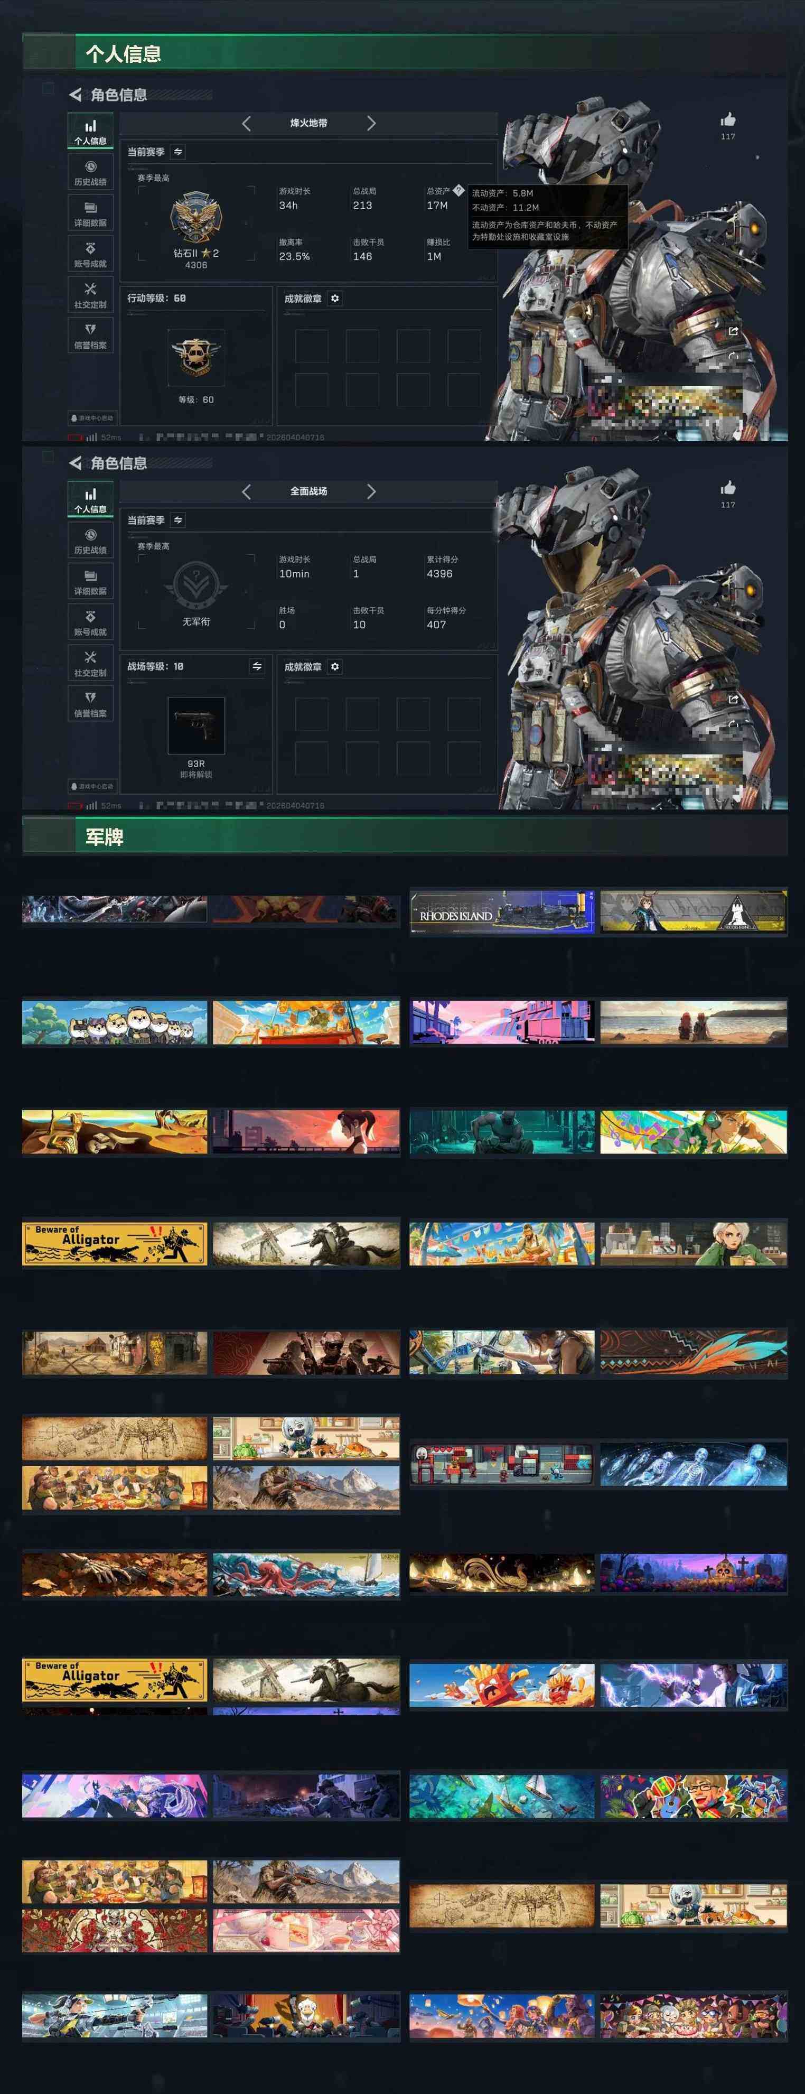Click right chevron next to 全面战场
Screen dimensions: 805x2094
[371, 492]
